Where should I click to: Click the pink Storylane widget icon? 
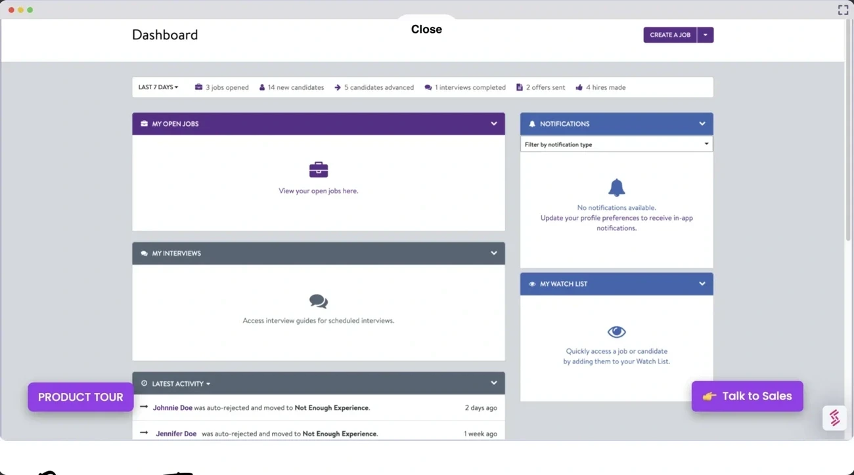point(834,418)
